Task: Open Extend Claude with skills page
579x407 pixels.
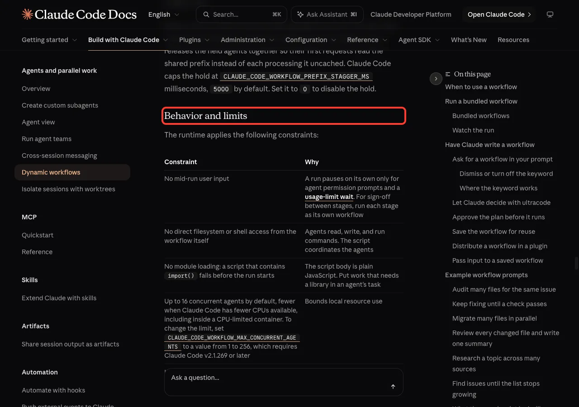Action: coord(59,298)
